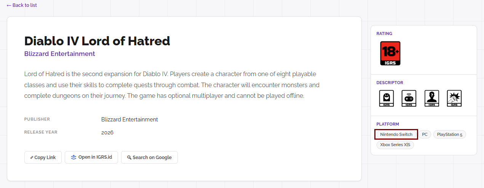Click the purple Blizzard Entertainment developer subtitle
This screenshot has height=188, width=484.
(x=59, y=54)
